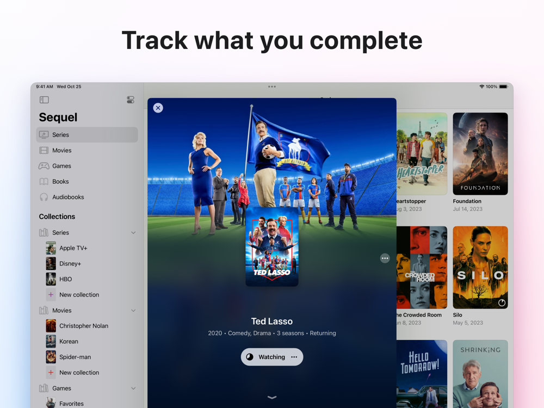This screenshot has width=544, height=408.
Task: Collapse the Games collections group
Action: [133, 388]
